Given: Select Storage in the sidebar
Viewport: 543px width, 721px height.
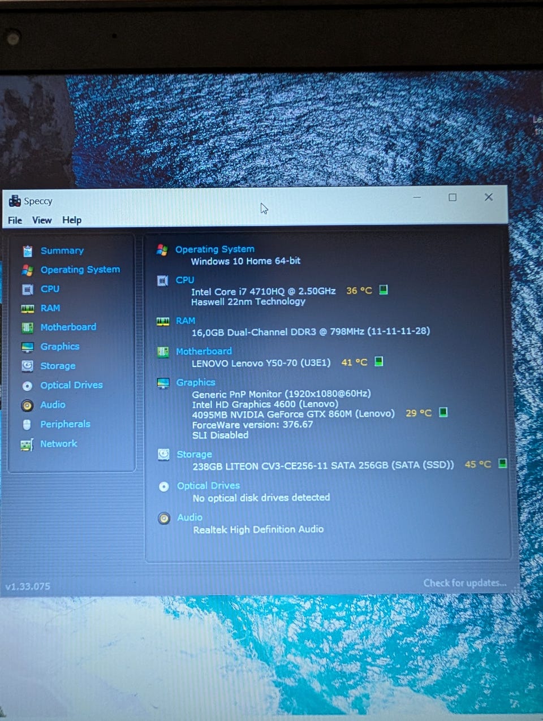Looking at the screenshot, I should [58, 366].
